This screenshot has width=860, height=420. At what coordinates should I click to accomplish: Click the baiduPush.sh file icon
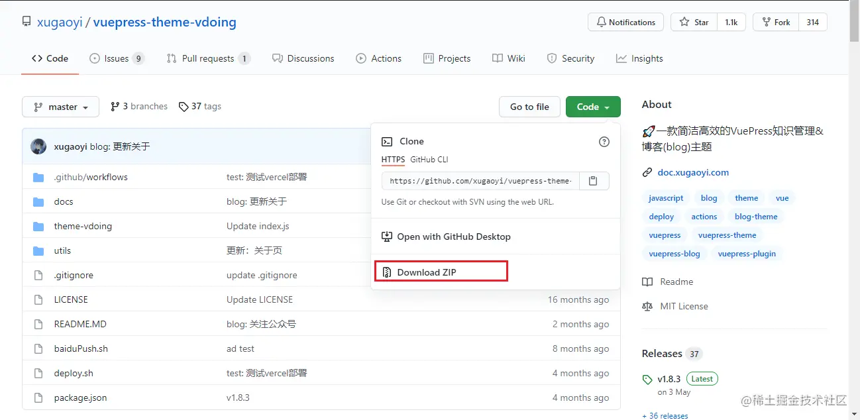tap(38, 348)
